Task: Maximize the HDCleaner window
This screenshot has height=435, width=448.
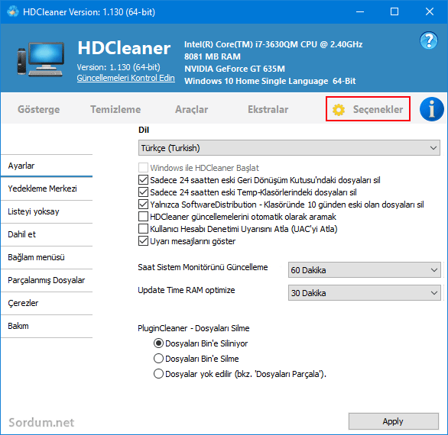Action: tap(394, 11)
